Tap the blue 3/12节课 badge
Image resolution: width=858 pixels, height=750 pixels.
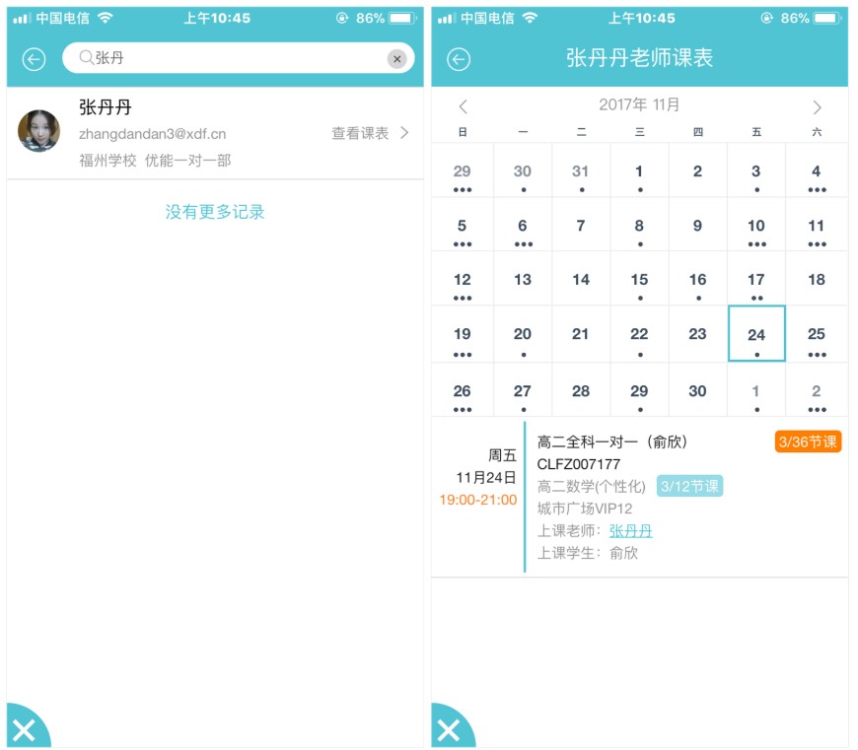tap(689, 486)
